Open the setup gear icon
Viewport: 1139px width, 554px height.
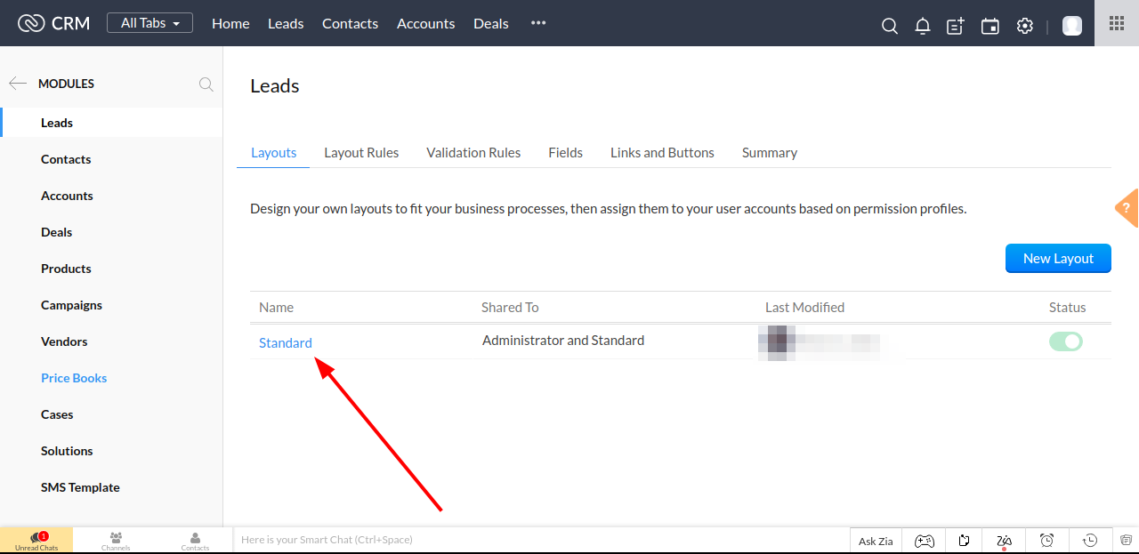click(x=1025, y=26)
